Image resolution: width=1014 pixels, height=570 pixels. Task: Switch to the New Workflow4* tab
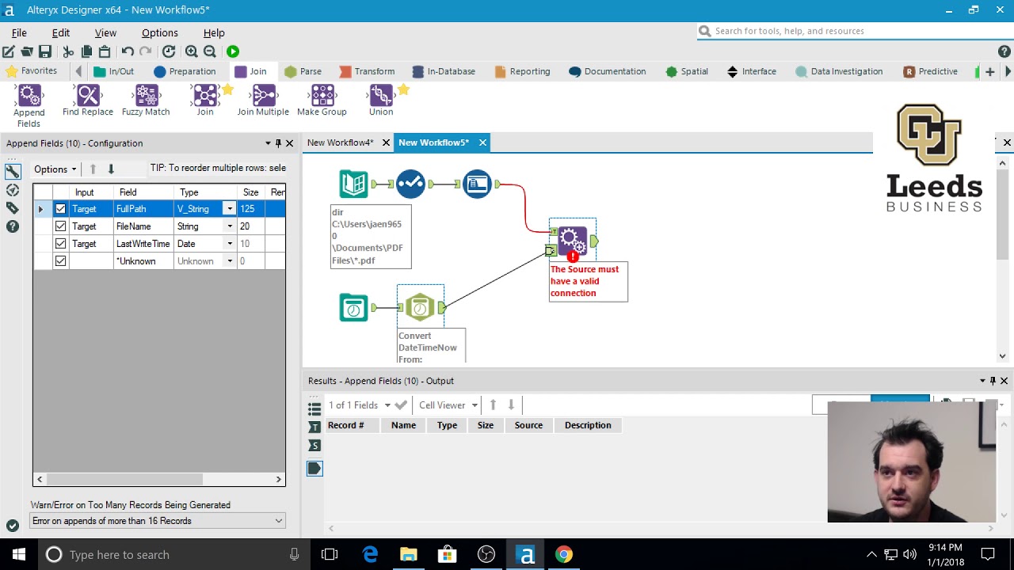(340, 142)
